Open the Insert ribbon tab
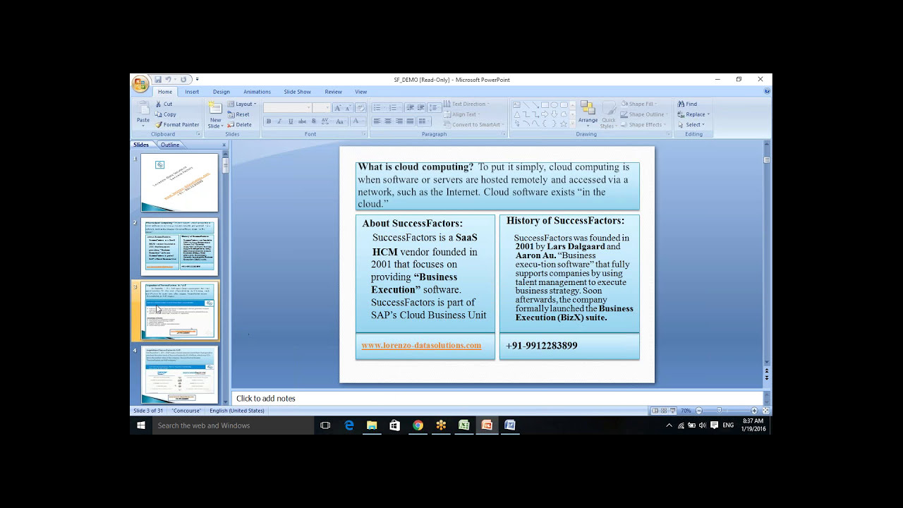The width and height of the screenshot is (903, 508). click(192, 92)
